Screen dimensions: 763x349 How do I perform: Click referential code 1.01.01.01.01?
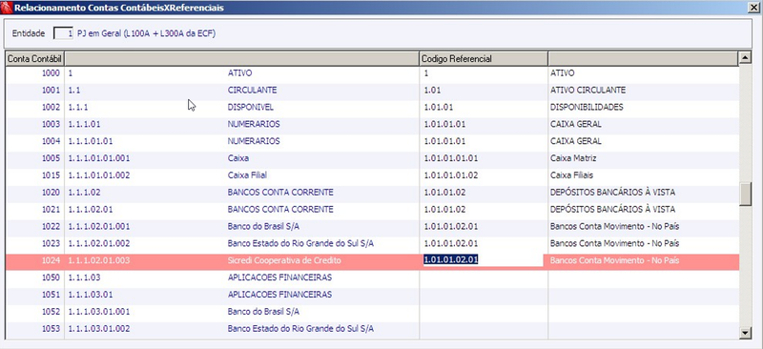click(x=450, y=158)
